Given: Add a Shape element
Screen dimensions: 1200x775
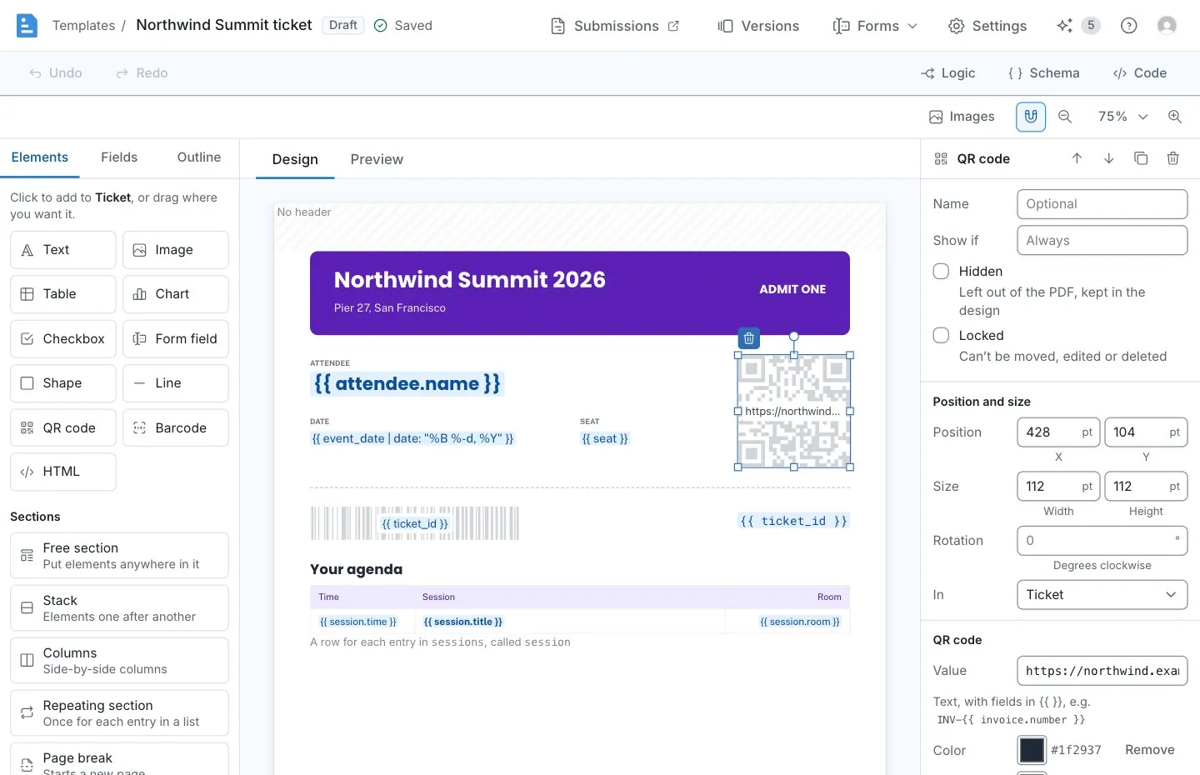Looking at the screenshot, I should coord(63,383).
